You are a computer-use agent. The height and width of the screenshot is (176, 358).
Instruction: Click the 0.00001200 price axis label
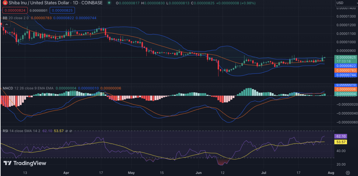(347, 25)
